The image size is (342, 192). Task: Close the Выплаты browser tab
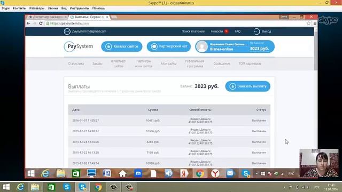[x=107, y=17]
